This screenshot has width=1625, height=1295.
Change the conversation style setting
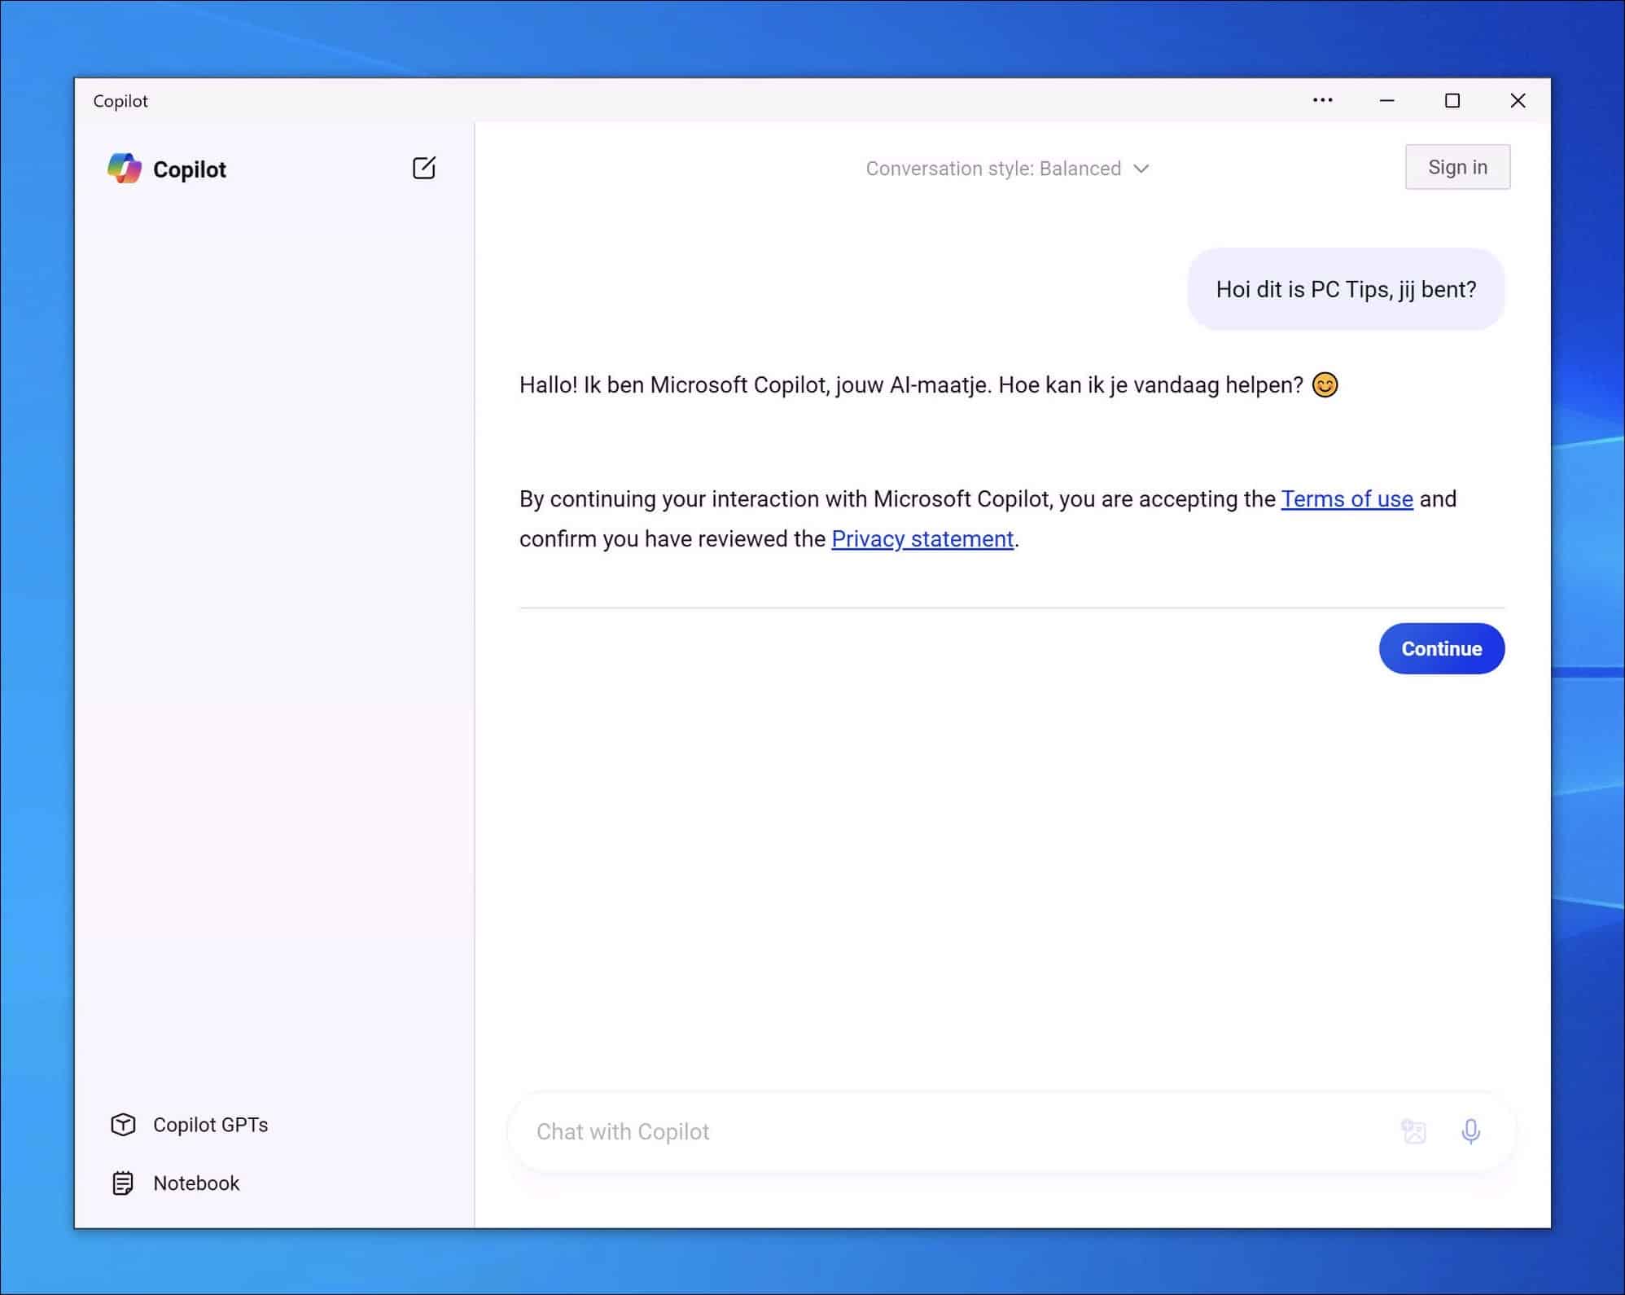click(x=1007, y=169)
